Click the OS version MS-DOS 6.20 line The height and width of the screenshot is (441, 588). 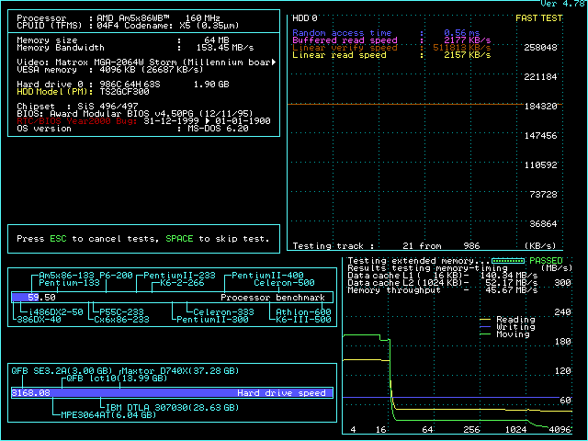(x=132, y=129)
